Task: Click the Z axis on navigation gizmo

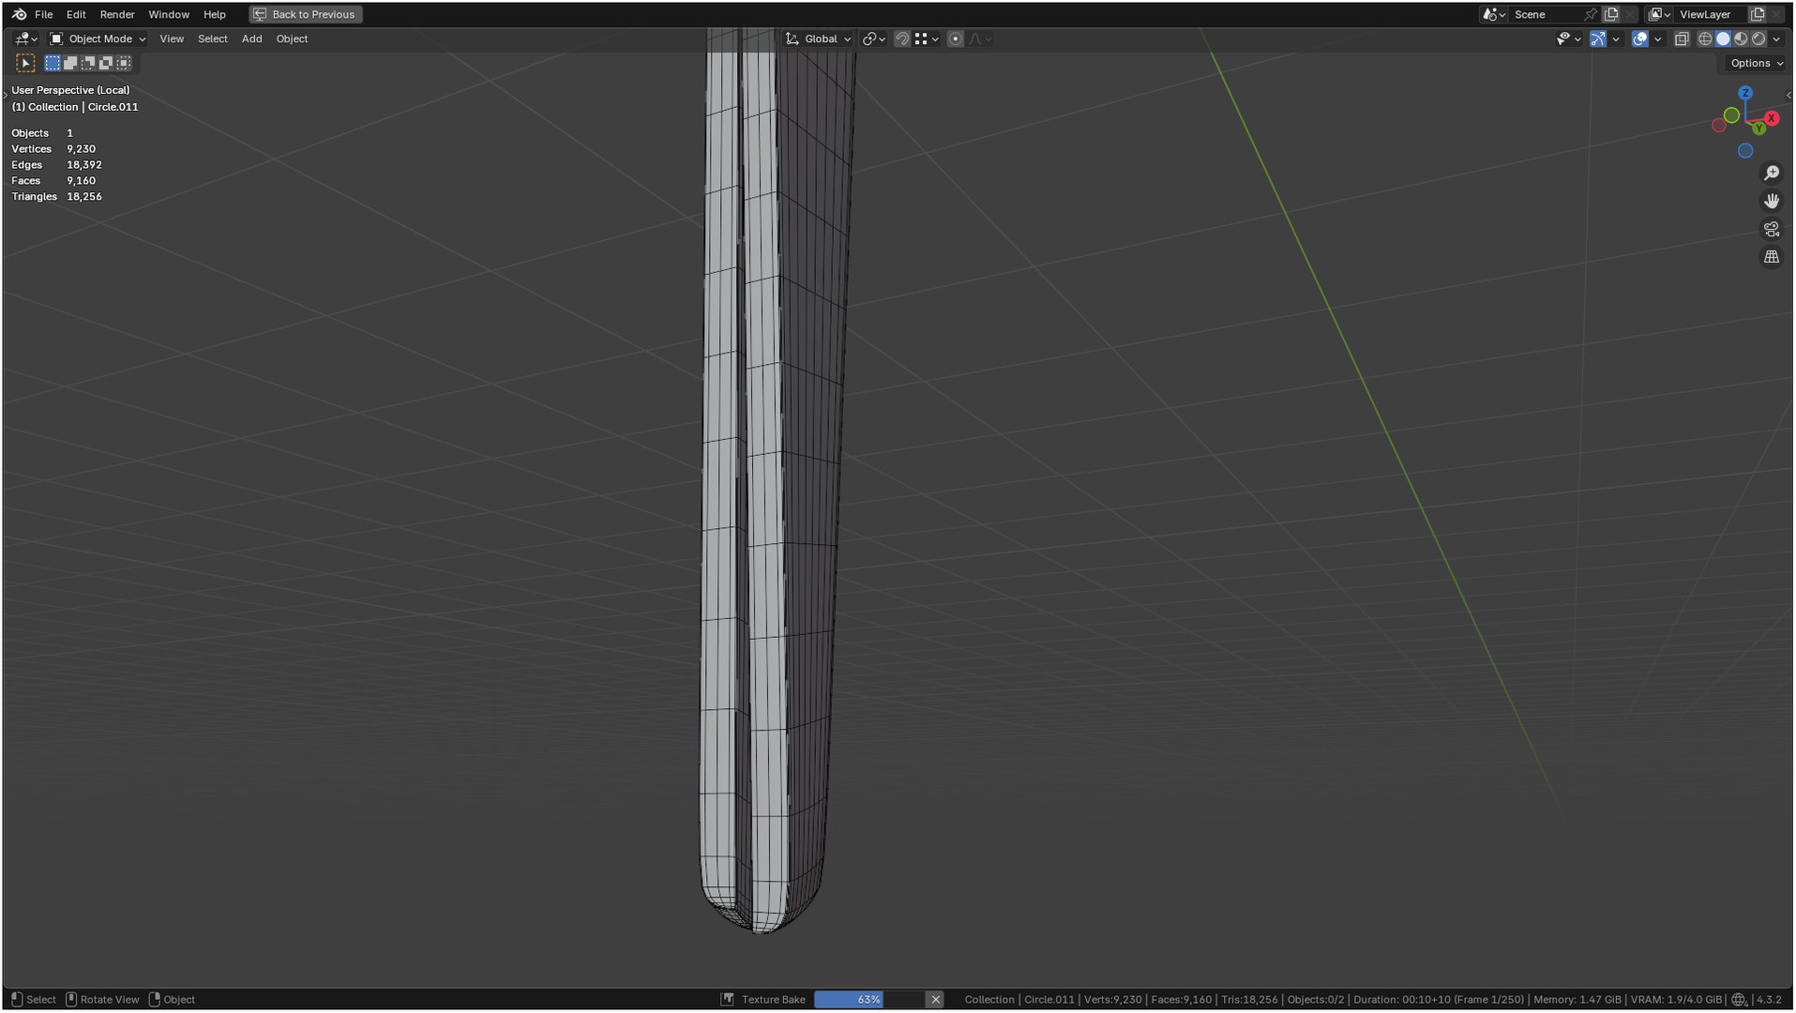Action: [1745, 93]
